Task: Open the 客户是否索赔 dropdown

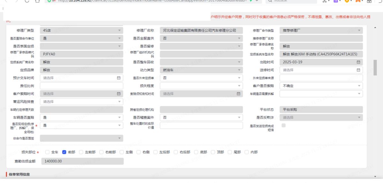Action: pyautogui.click(x=321, y=86)
